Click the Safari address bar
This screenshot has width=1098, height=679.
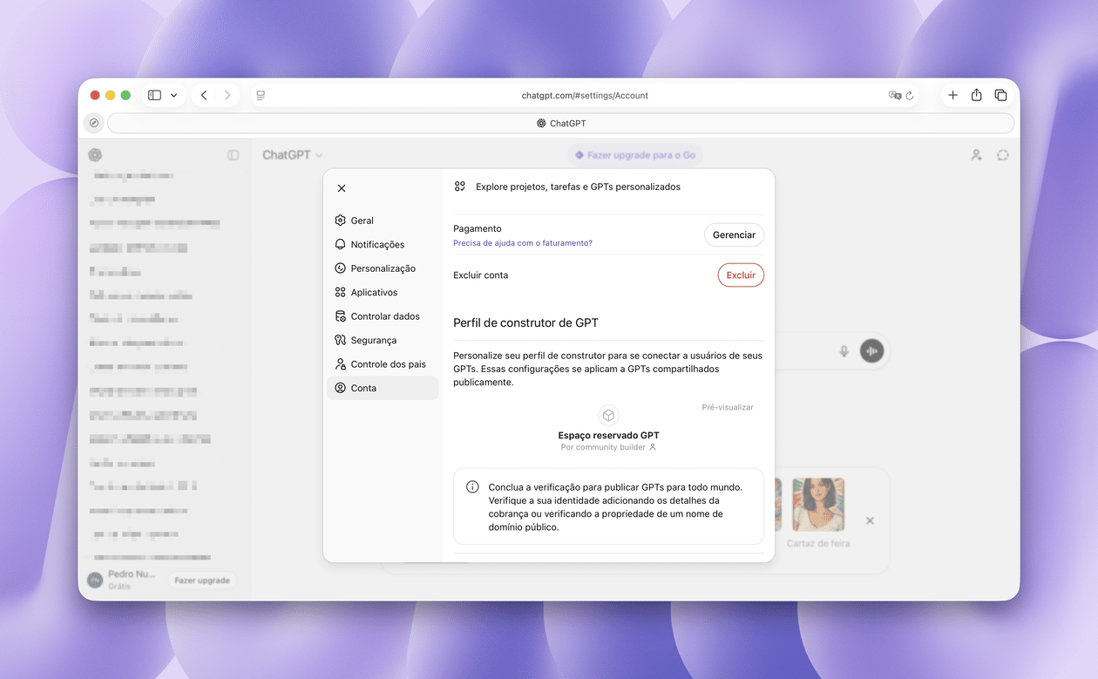(584, 95)
